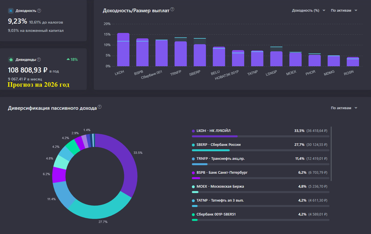Click the BELU bar in the chart
Screen dimensions: 371x234
219,57
